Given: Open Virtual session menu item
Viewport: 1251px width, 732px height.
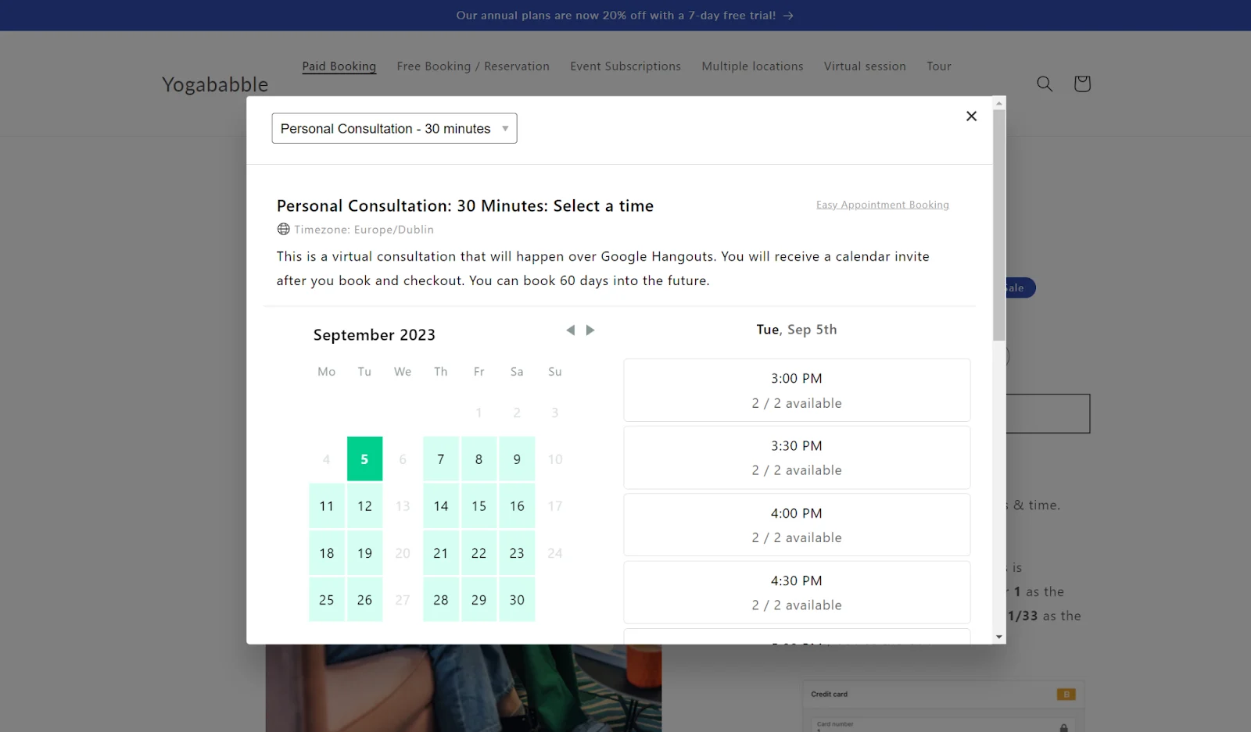Looking at the screenshot, I should (864, 66).
